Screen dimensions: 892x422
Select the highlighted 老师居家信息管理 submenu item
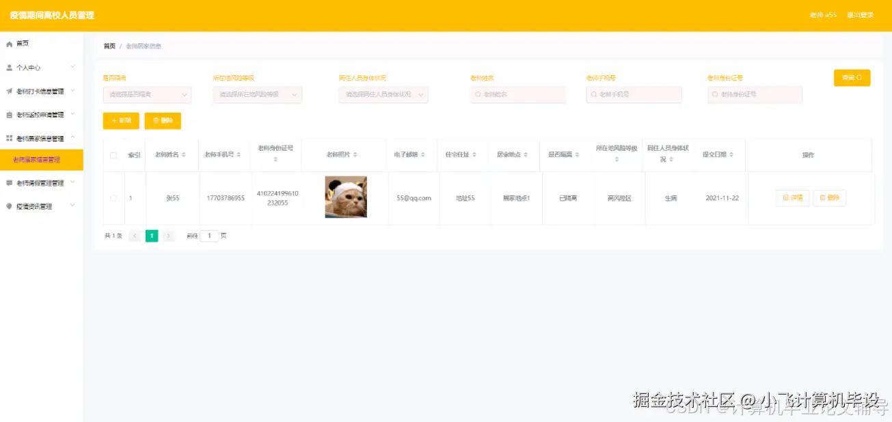42,160
